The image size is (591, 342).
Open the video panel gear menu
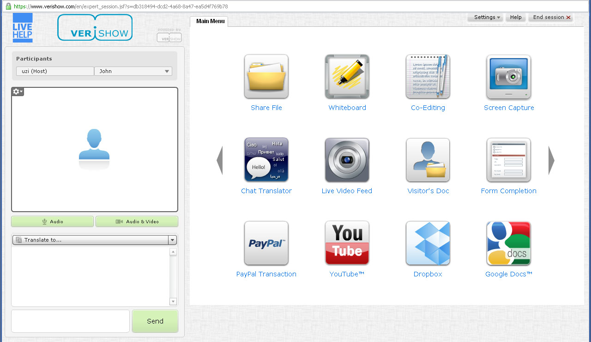(x=18, y=92)
